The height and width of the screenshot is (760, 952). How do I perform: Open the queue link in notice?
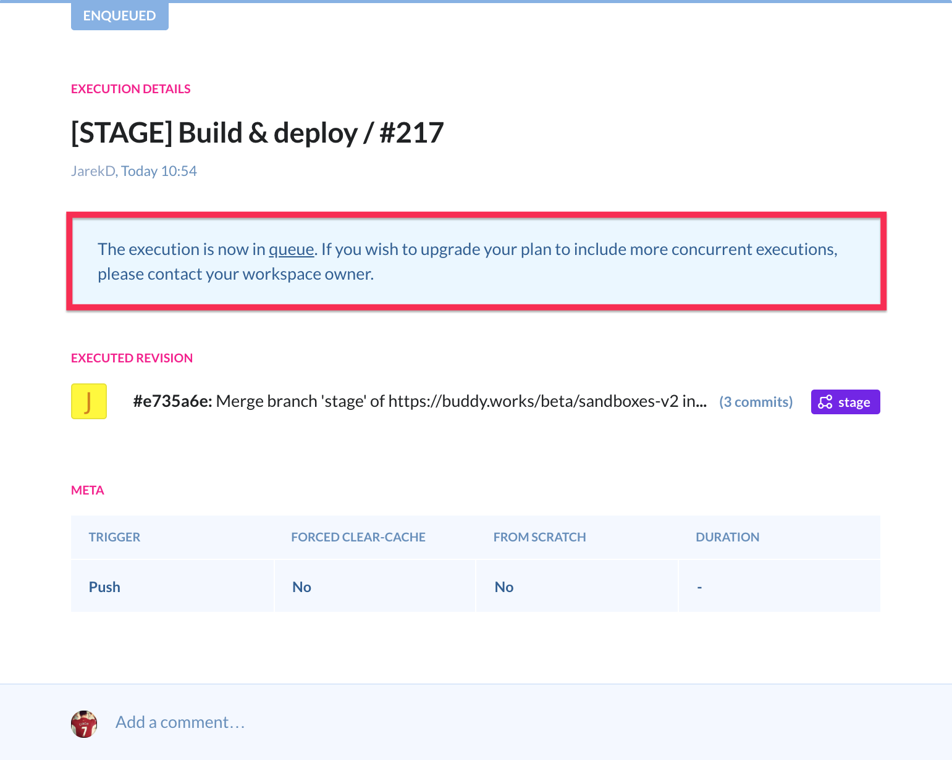tap(292, 249)
